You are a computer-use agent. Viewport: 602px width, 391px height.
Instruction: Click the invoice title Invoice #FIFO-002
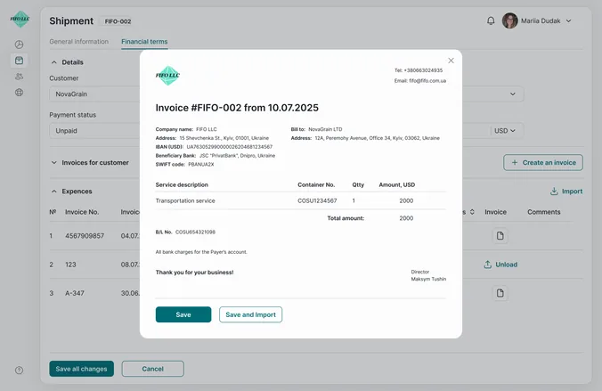pyautogui.click(x=199, y=108)
